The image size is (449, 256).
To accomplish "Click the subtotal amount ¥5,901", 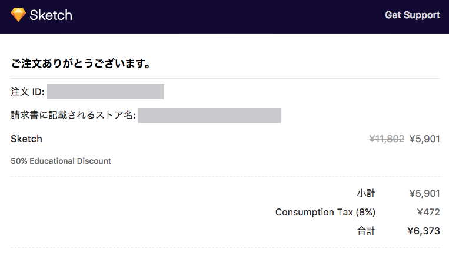I will (x=425, y=193).
